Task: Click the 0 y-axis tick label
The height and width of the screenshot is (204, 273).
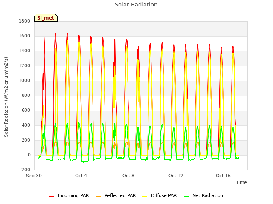Action: click(29, 155)
